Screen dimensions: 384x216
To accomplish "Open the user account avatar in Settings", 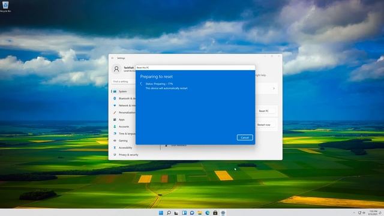I will pyautogui.click(x=116, y=69).
